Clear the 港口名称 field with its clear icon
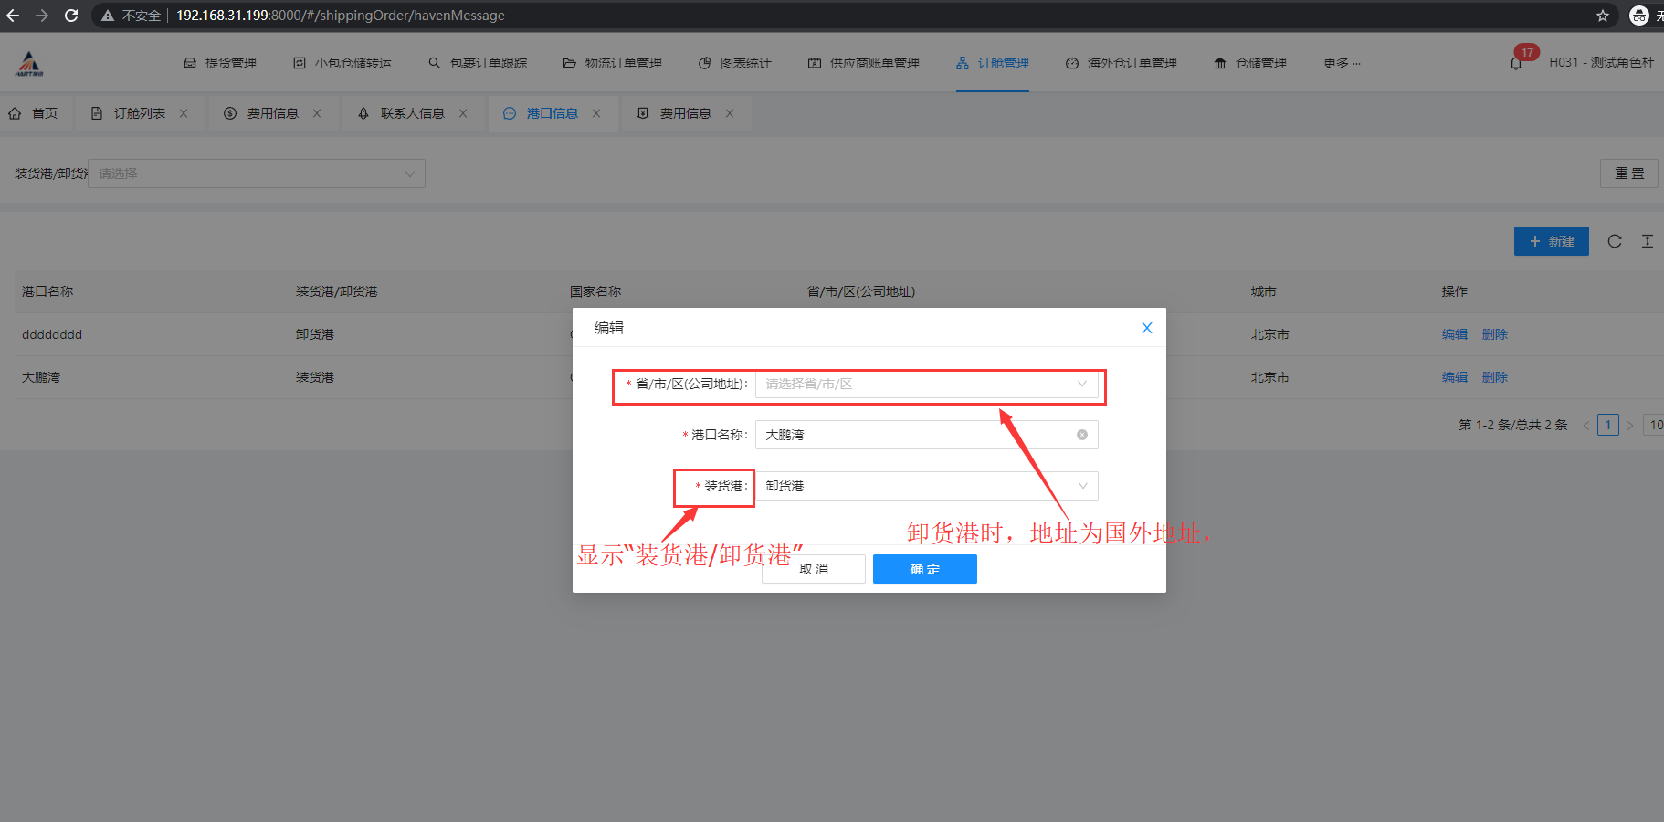Image resolution: width=1664 pixels, height=822 pixels. (x=1081, y=435)
